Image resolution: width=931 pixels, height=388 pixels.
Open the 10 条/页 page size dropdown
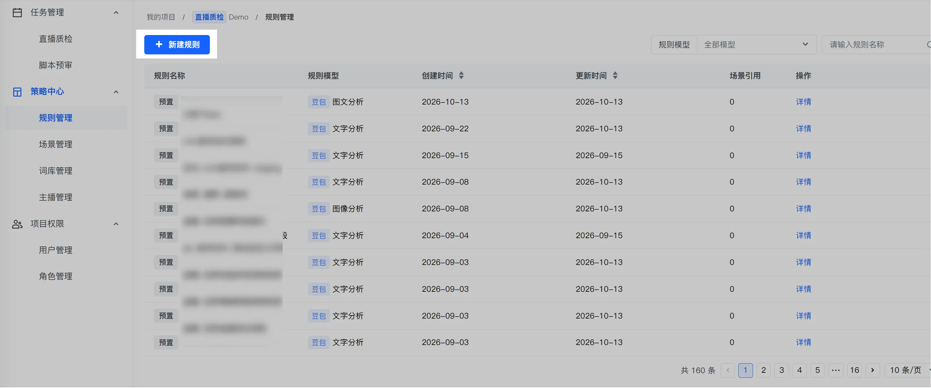pos(908,370)
